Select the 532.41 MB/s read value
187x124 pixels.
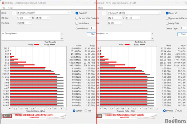(180, 65)
